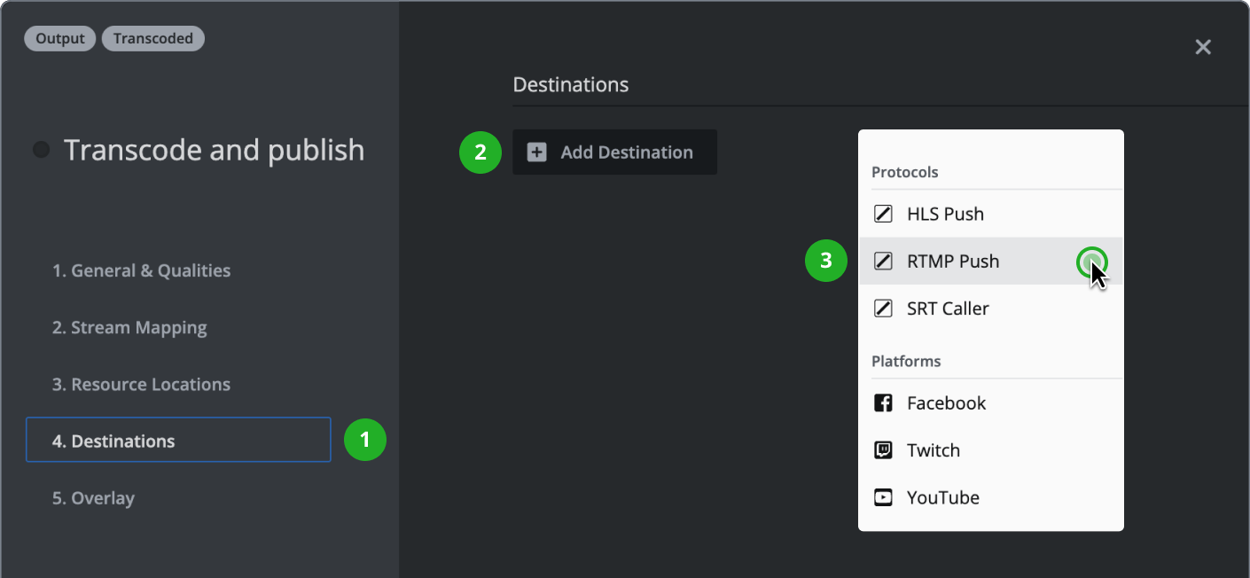Click the SRT Caller edit icon
Image resolution: width=1250 pixels, height=578 pixels.
click(883, 309)
